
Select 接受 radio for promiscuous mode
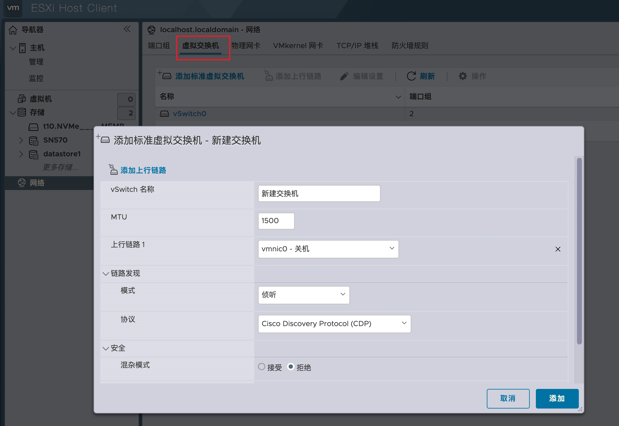(261, 367)
